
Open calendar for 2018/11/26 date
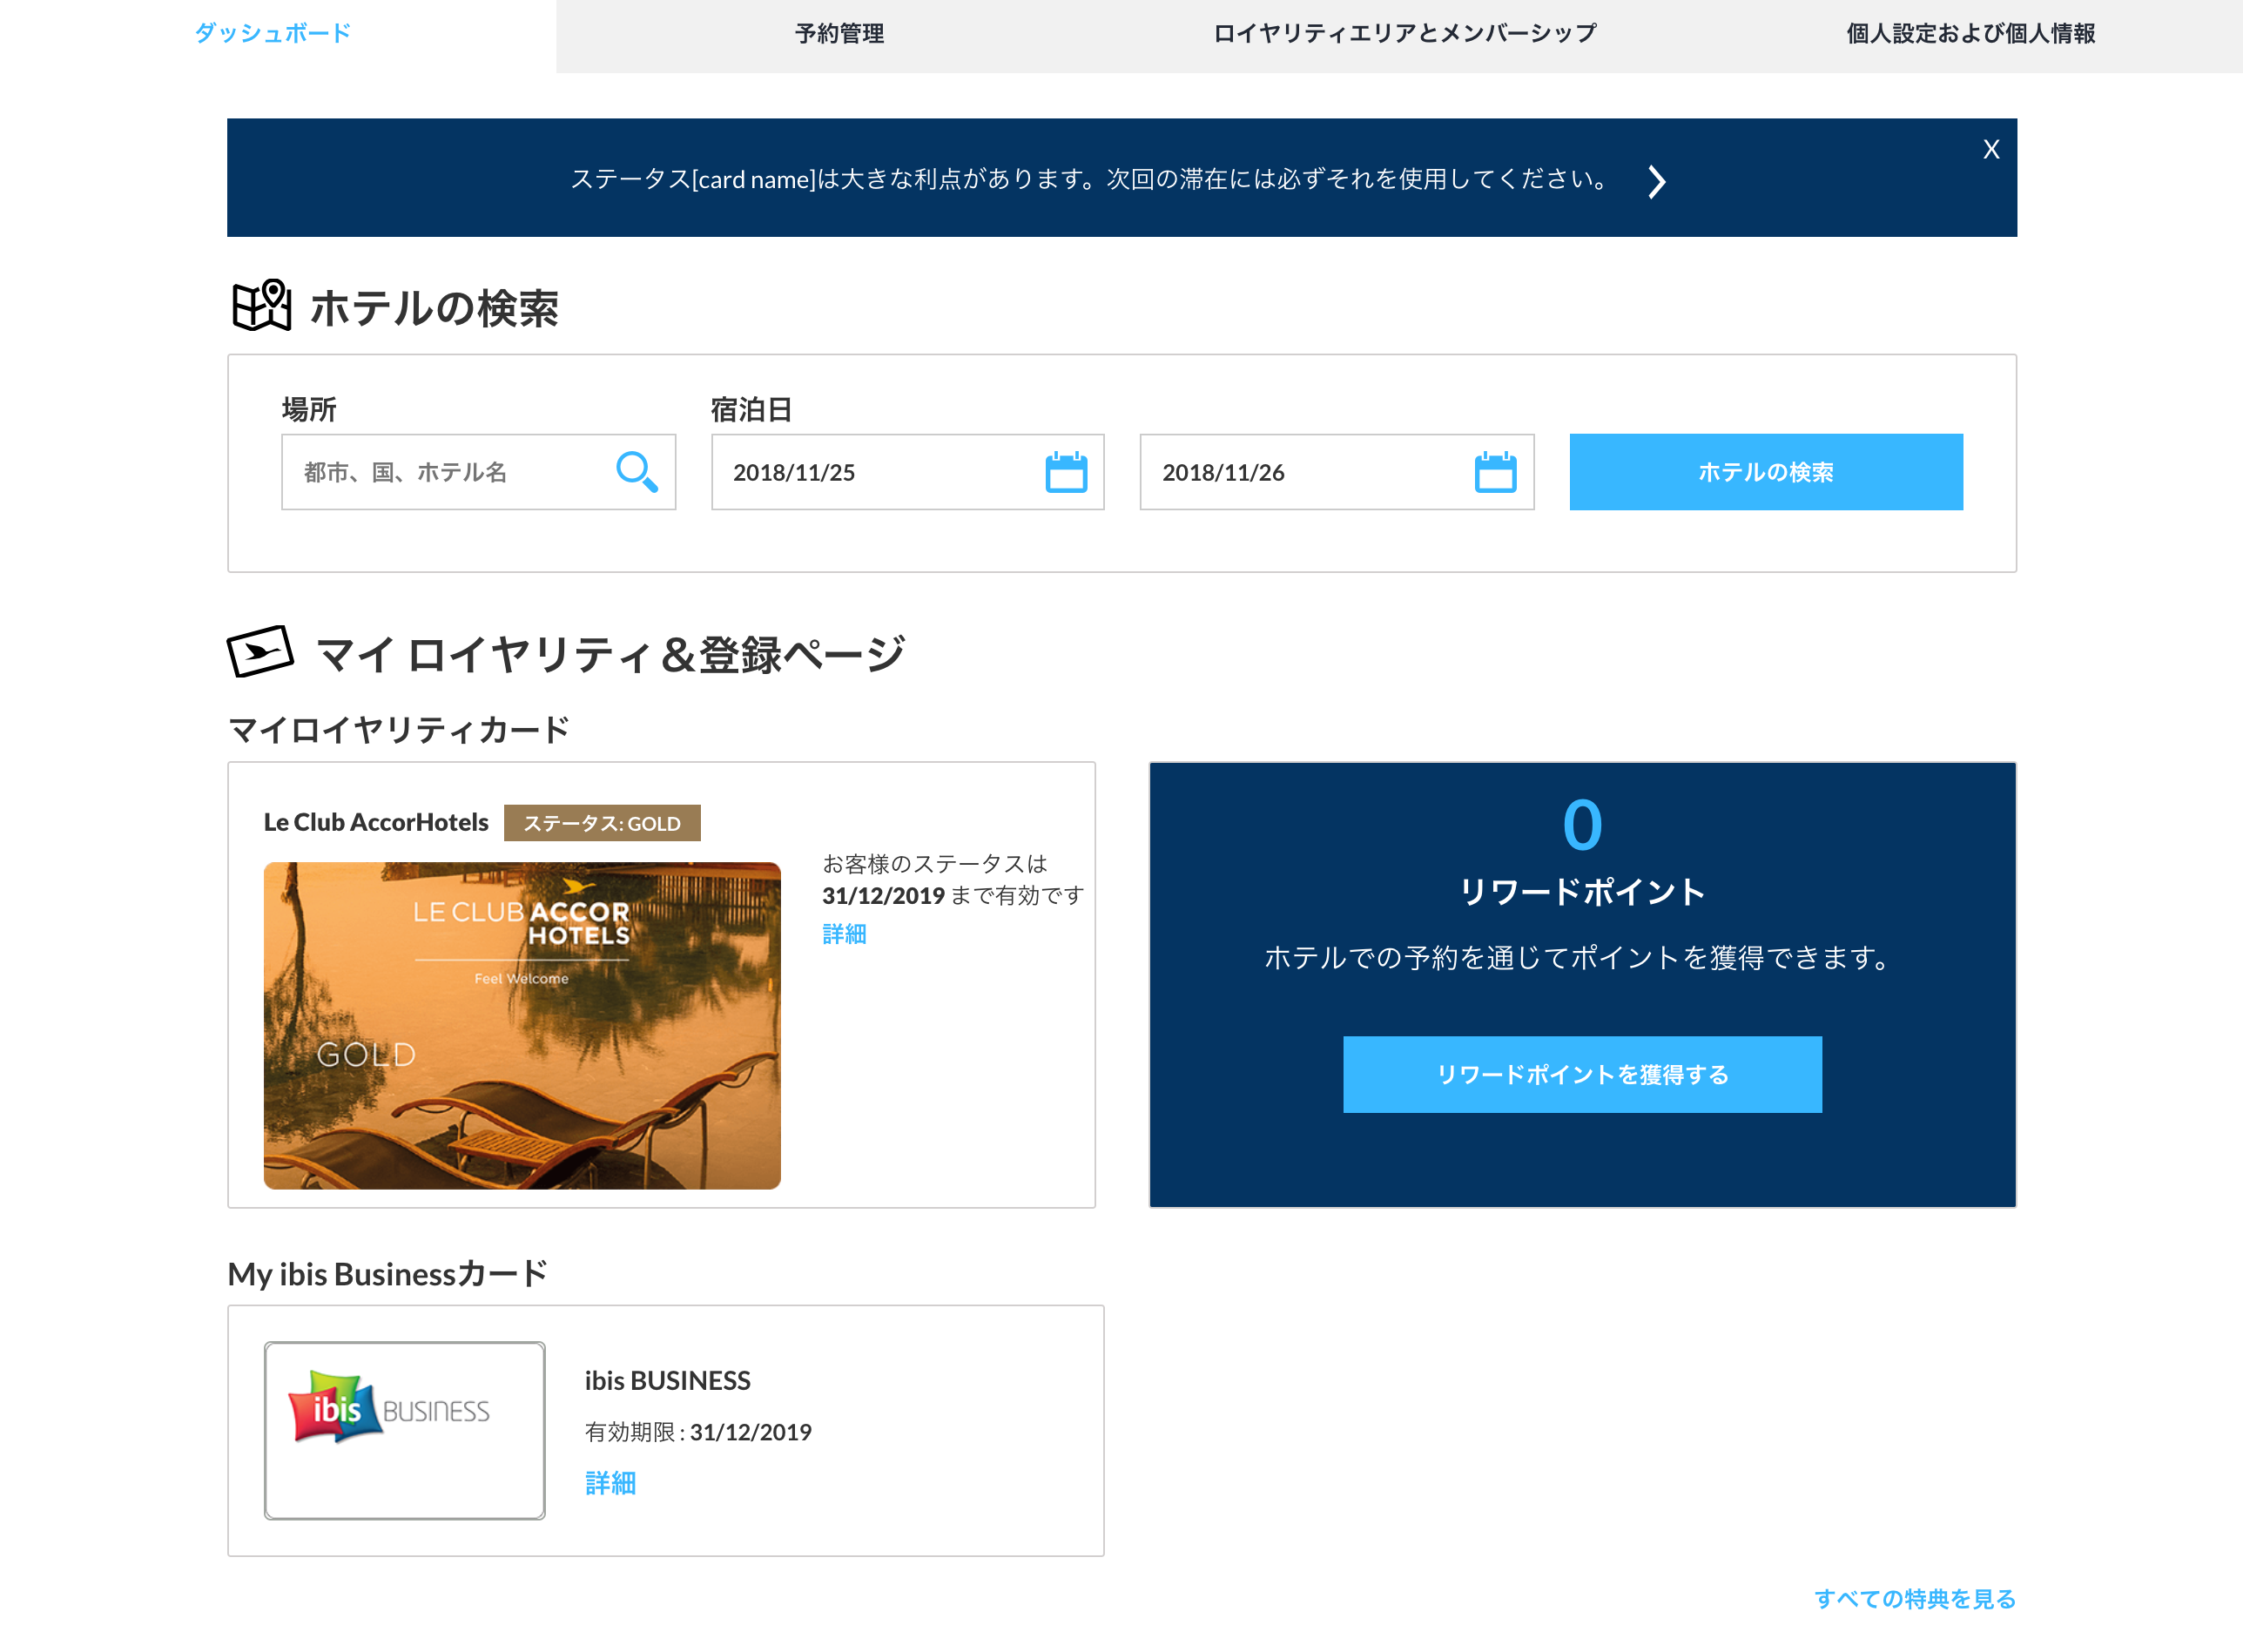tap(1495, 472)
